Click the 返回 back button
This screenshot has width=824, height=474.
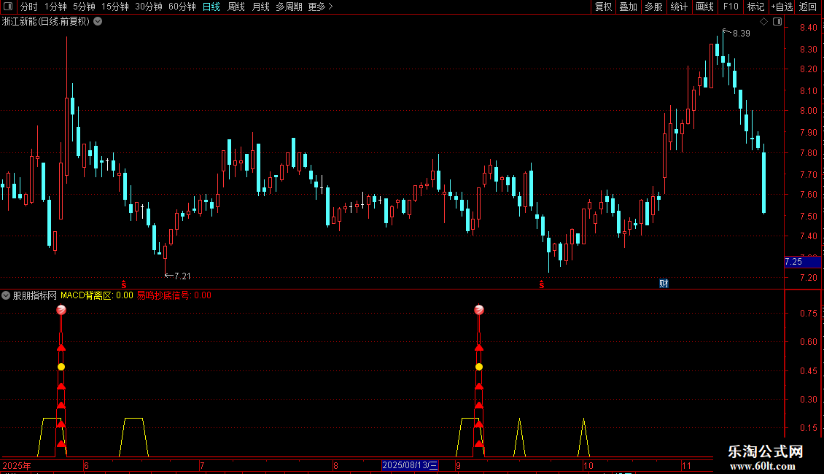pos(808,7)
